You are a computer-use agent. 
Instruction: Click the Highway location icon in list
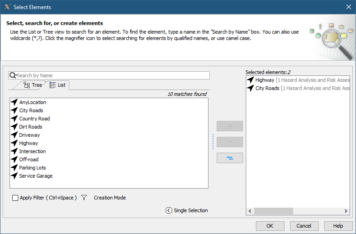pyautogui.click(x=14, y=143)
